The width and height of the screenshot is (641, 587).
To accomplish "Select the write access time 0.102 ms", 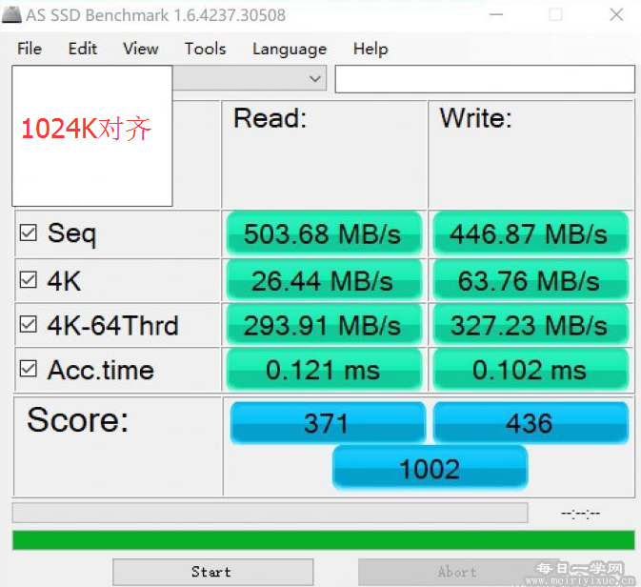I will point(531,370).
